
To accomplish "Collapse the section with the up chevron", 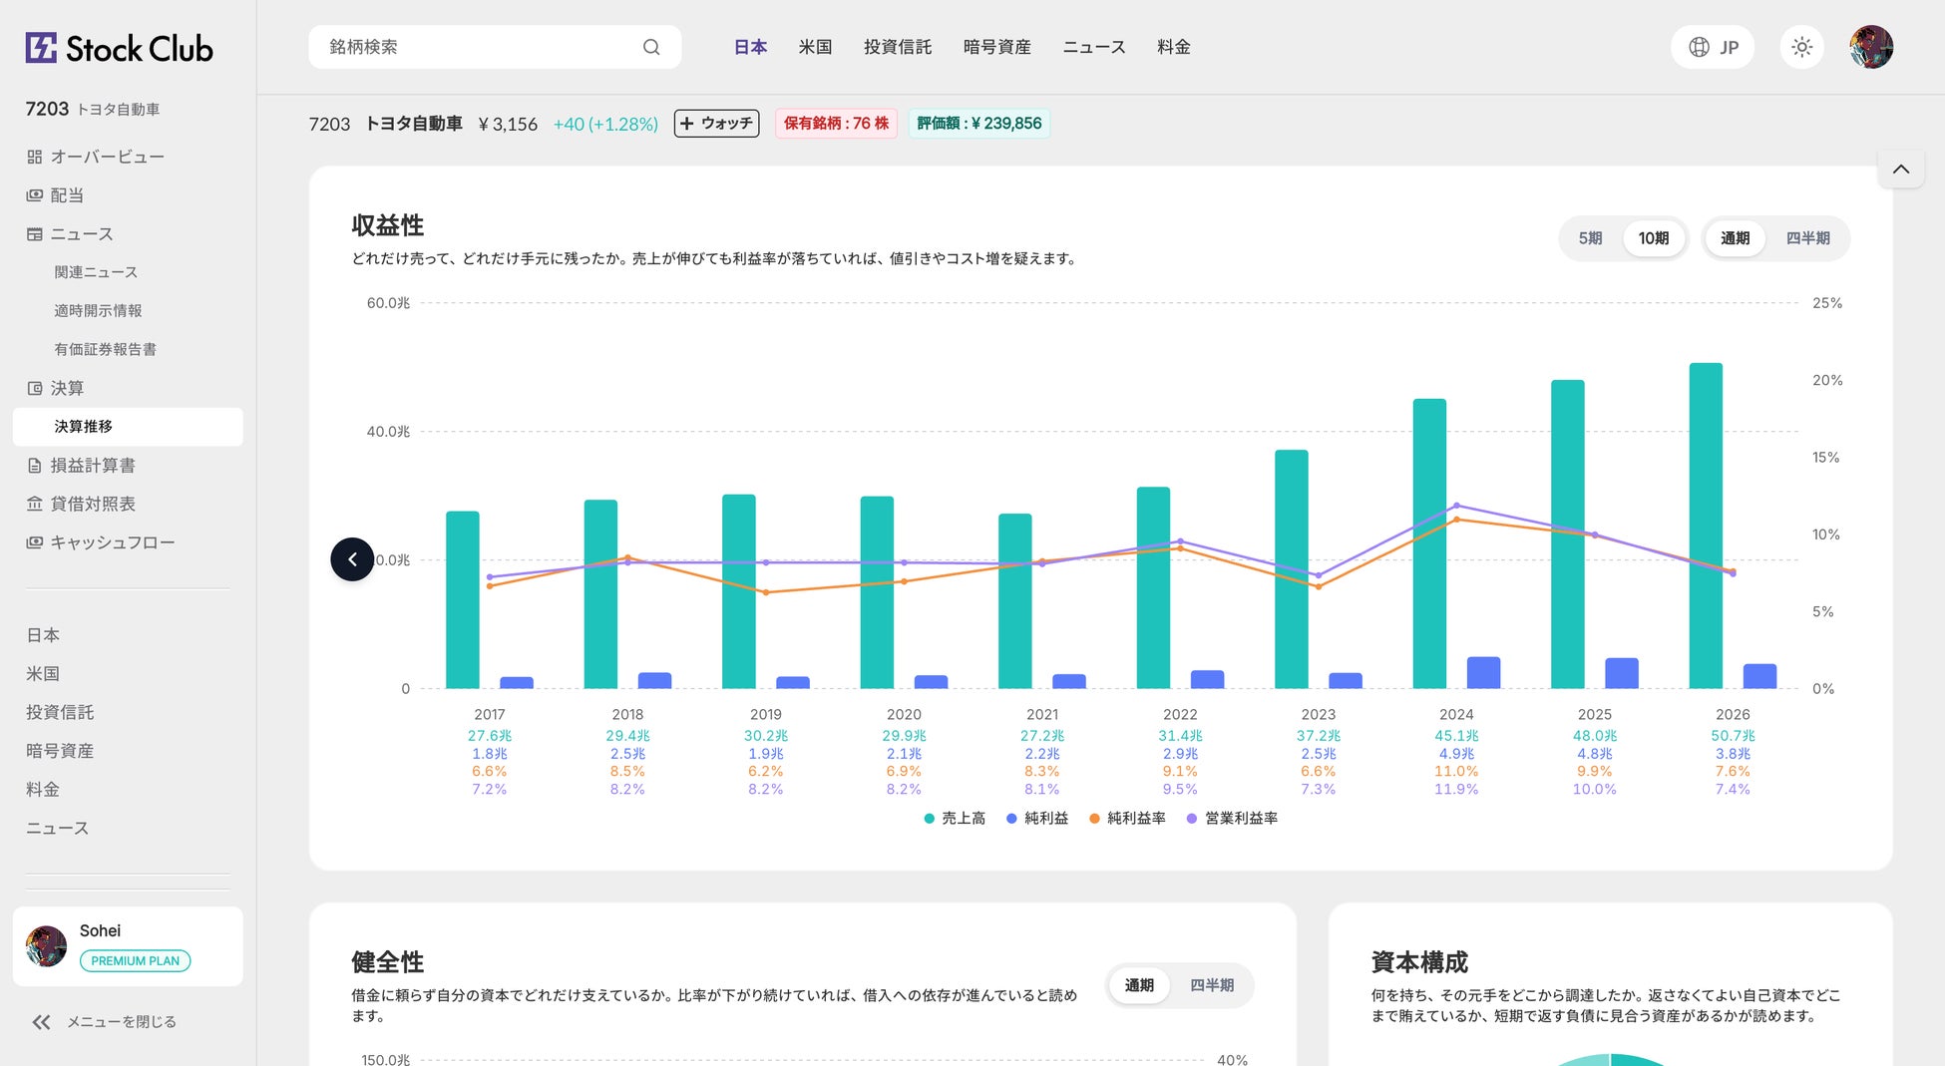I will click(x=1901, y=169).
